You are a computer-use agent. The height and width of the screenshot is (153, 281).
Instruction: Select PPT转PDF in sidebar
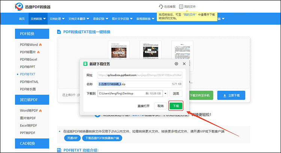click(x=27, y=133)
